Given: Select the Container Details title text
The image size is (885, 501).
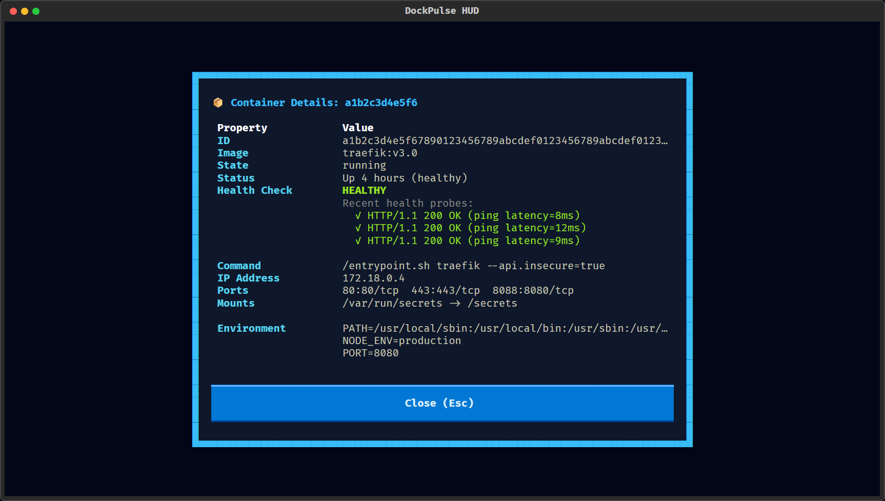Looking at the screenshot, I should pyautogui.click(x=324, y=103).
